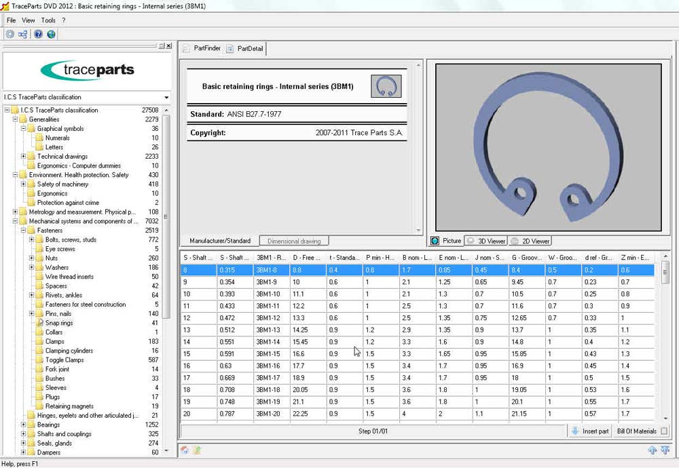Click the blue double-arrow icon at bottom right corner

pos(665,450)
